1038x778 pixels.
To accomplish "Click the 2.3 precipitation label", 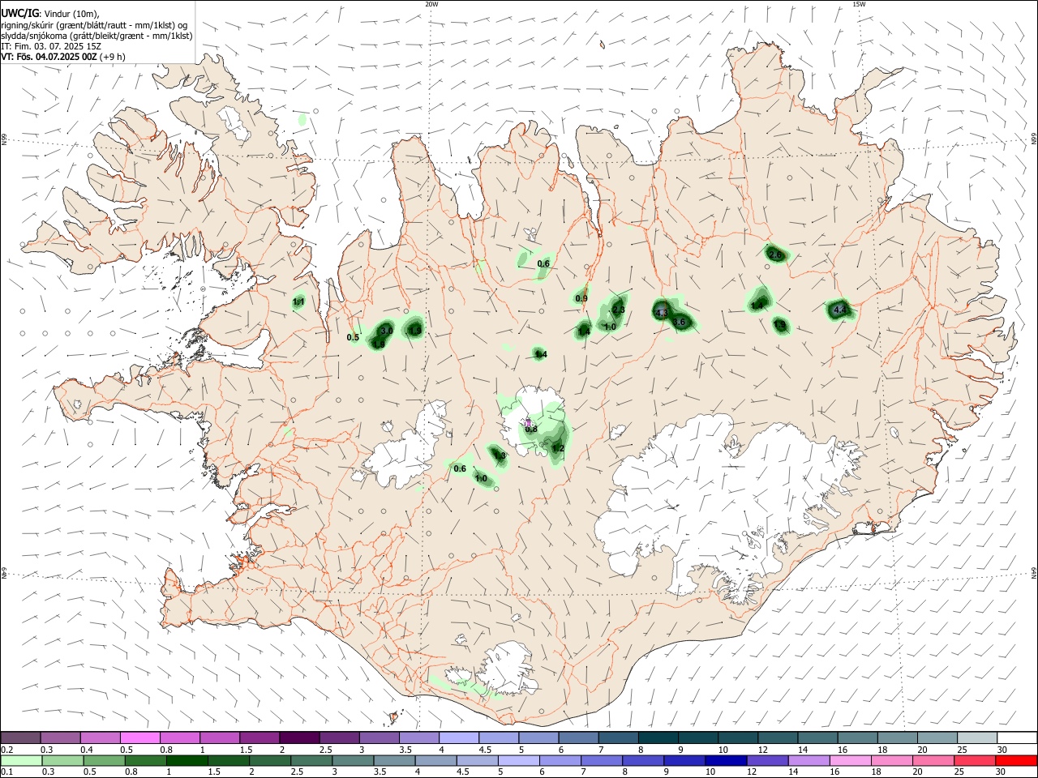I will pos(619,310).
